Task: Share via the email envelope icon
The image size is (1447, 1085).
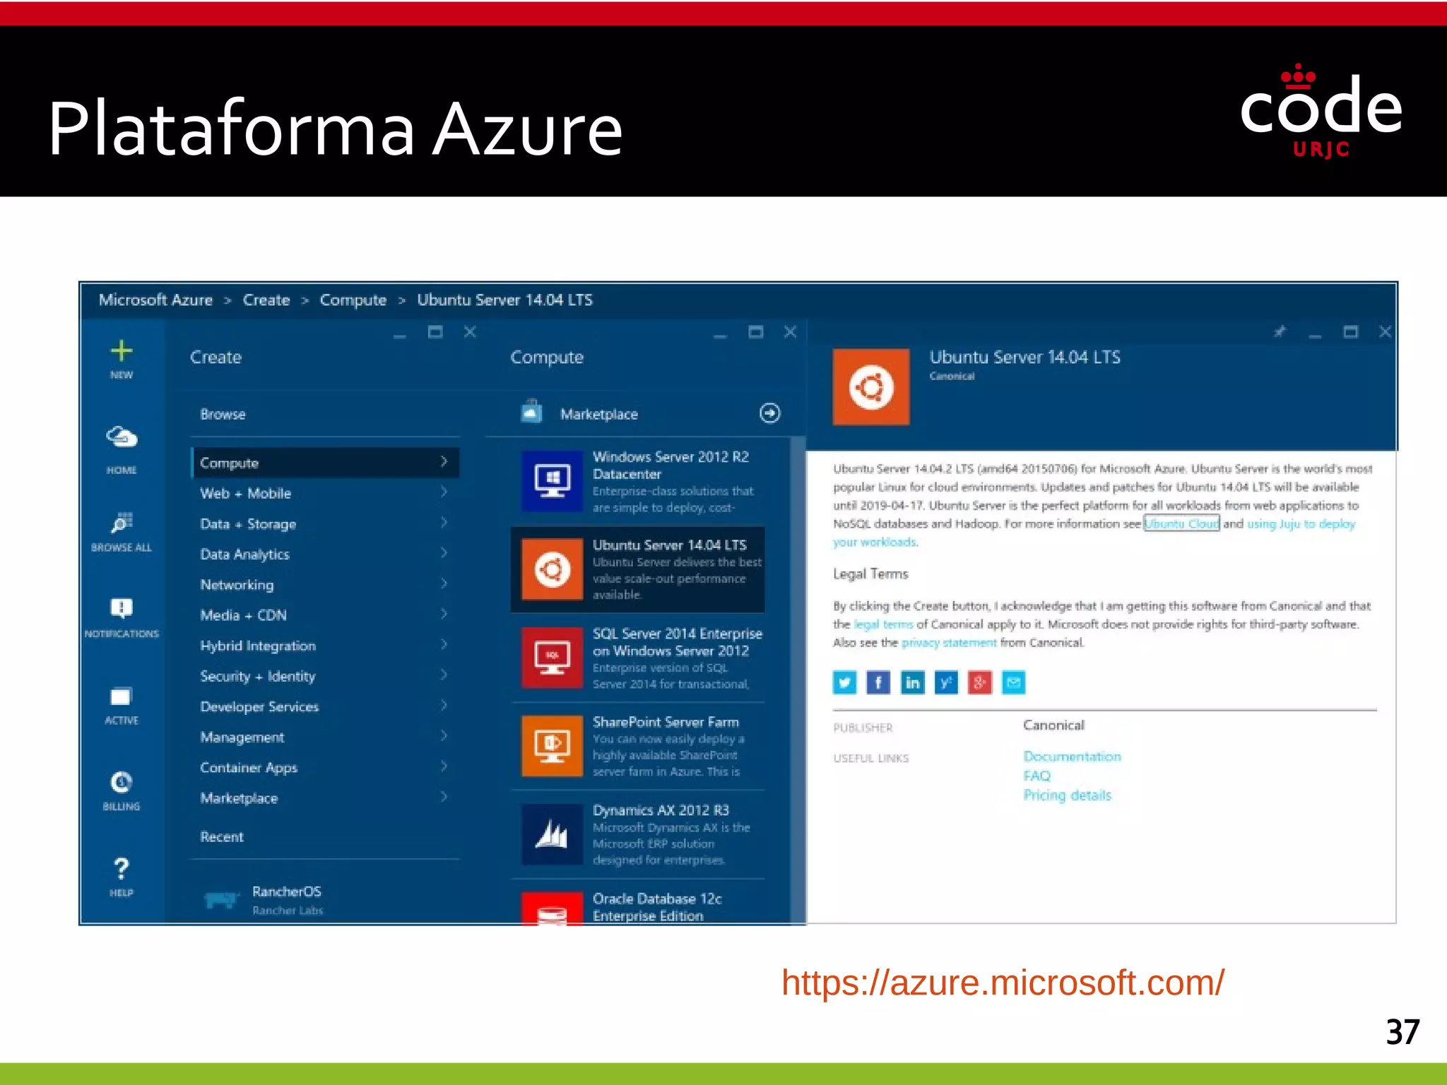Action: [1014, 682]
